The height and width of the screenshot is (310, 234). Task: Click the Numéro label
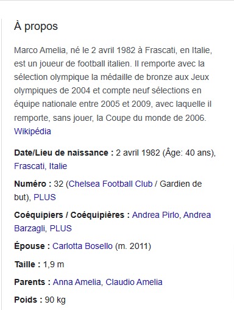click(33, 184)
